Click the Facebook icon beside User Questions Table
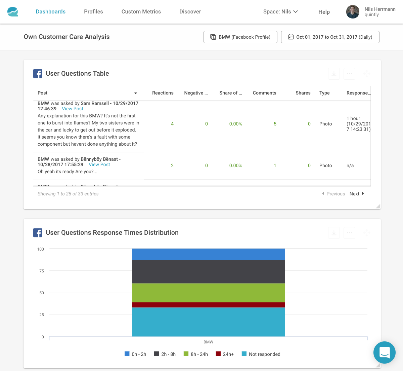The width and height of the screenshot is (403, 371). (38, 74)
